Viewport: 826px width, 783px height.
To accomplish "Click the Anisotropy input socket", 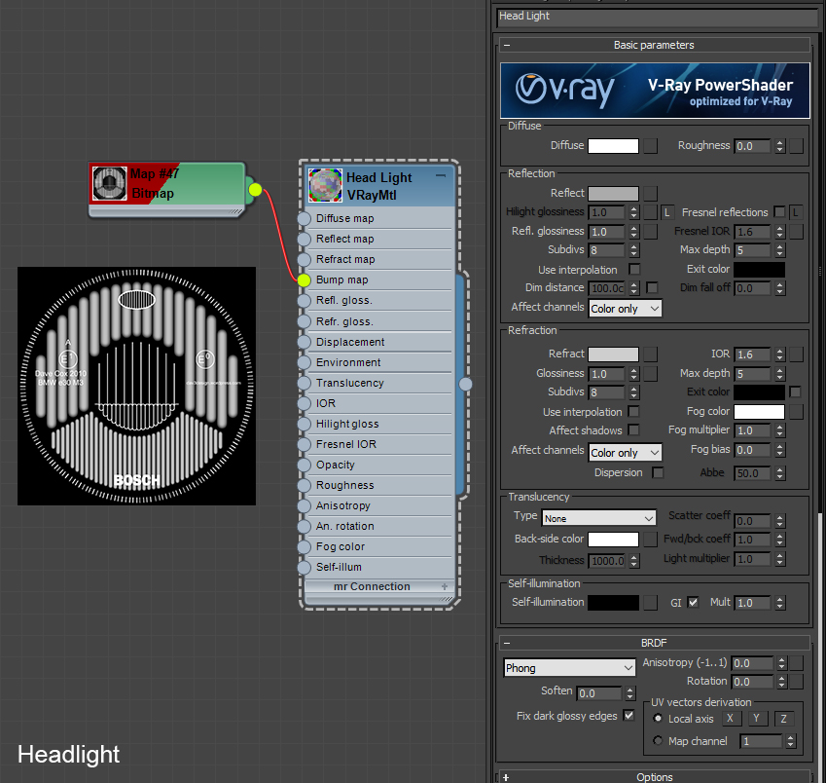I will 304,506.
